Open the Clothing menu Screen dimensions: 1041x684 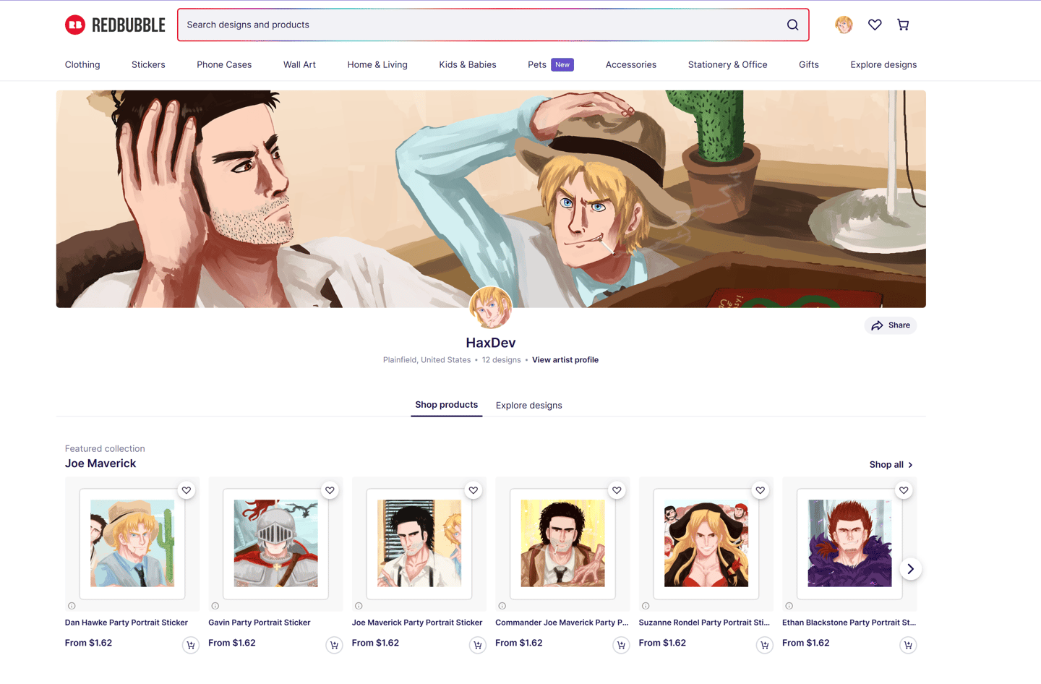82,64
